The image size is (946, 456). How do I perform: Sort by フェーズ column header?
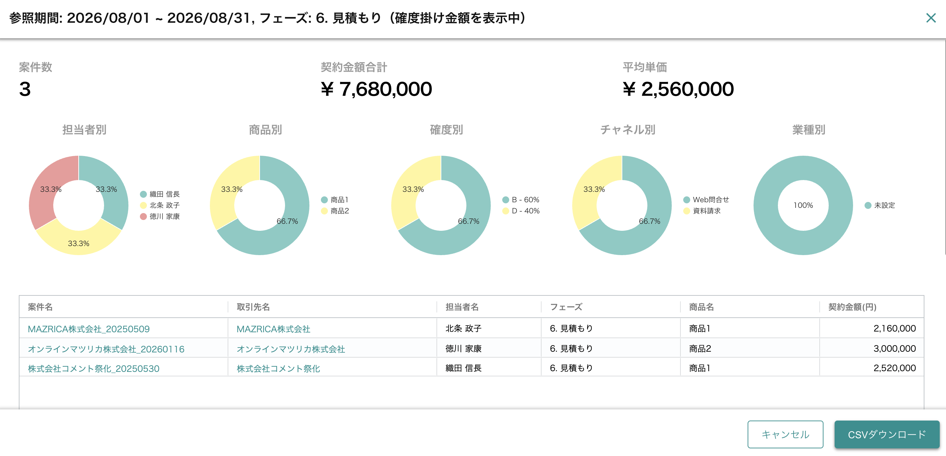(566, 307)
